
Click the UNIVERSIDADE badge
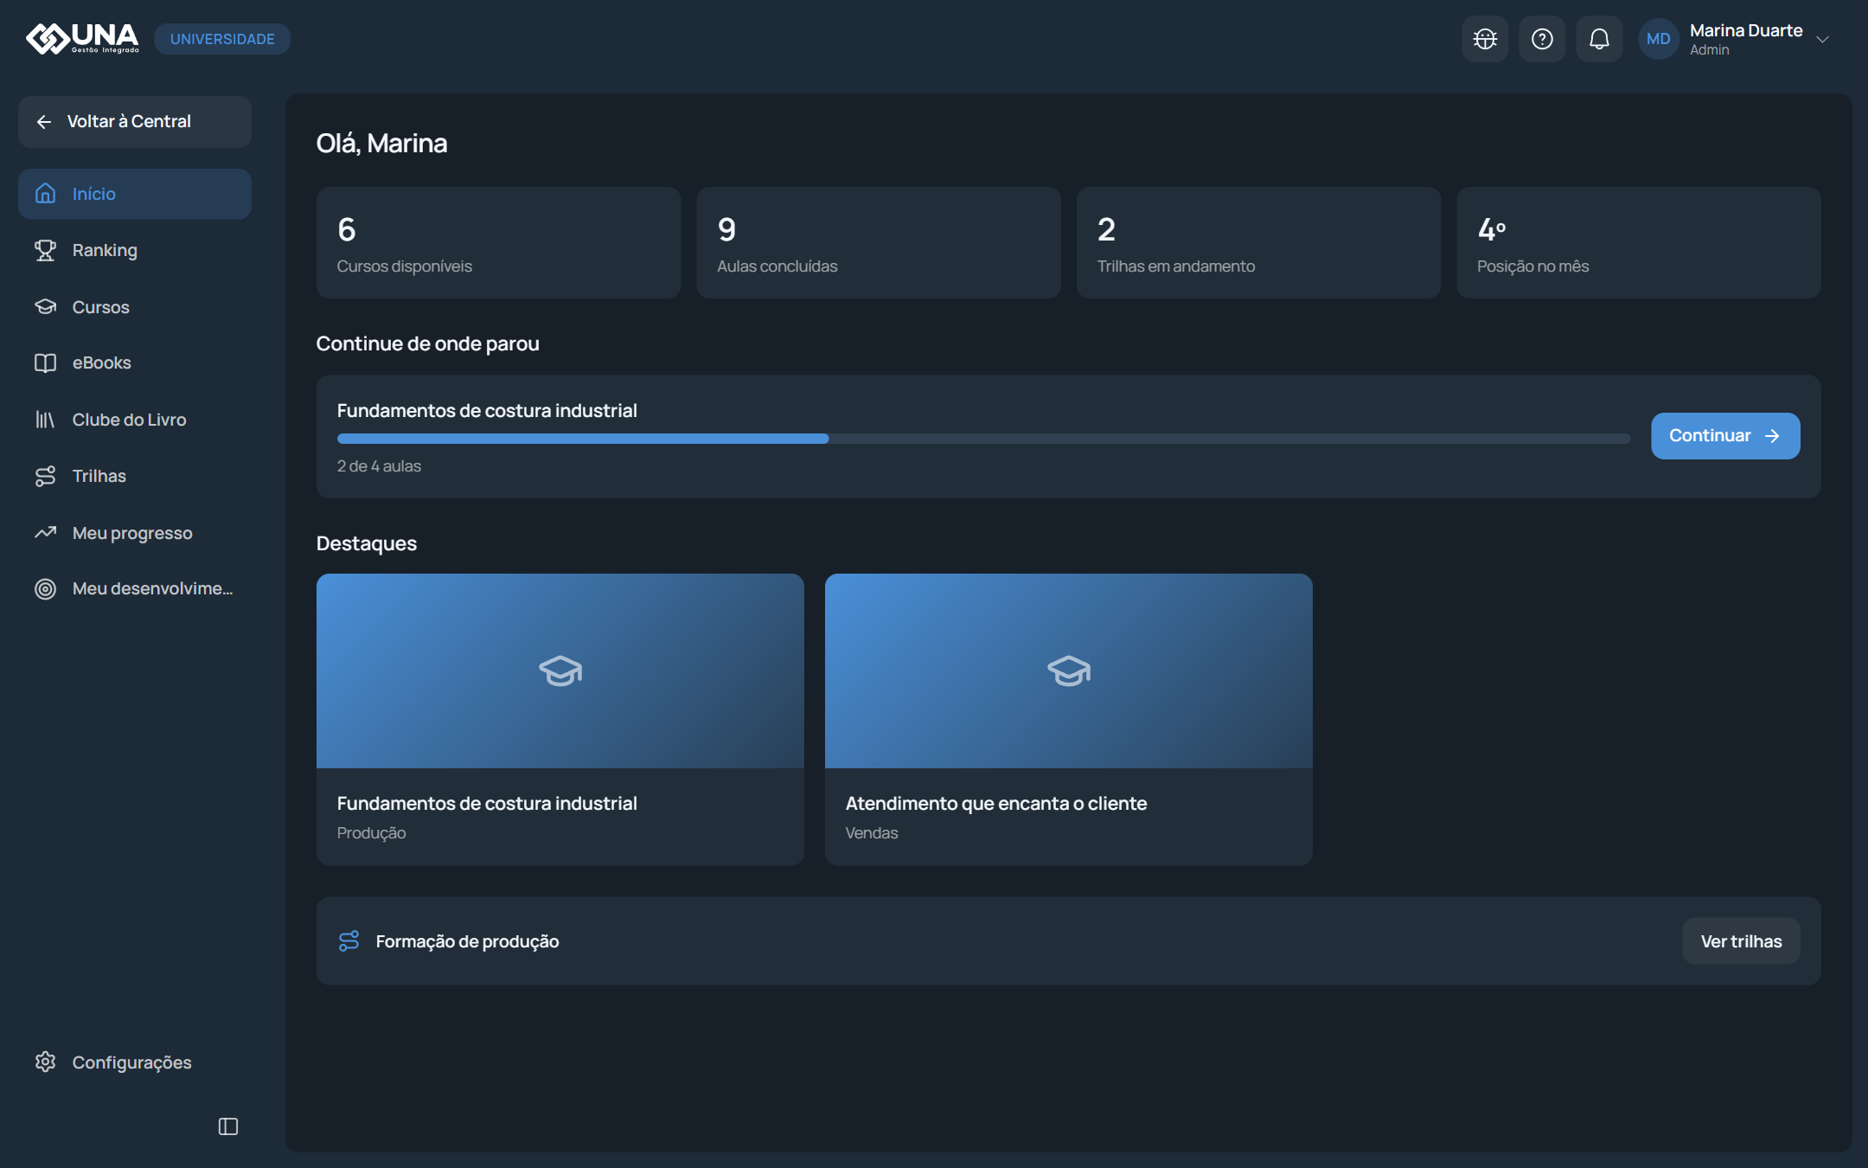tap(222, 39)
